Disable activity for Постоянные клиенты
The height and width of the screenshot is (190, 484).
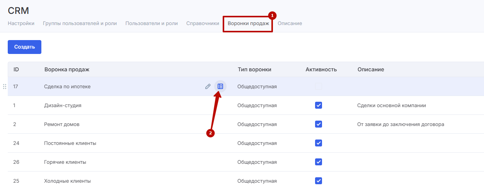(x=319, y=143)
